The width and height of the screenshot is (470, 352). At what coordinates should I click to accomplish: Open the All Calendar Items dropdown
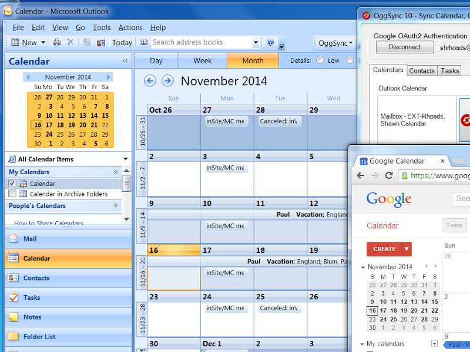[125, 159]
